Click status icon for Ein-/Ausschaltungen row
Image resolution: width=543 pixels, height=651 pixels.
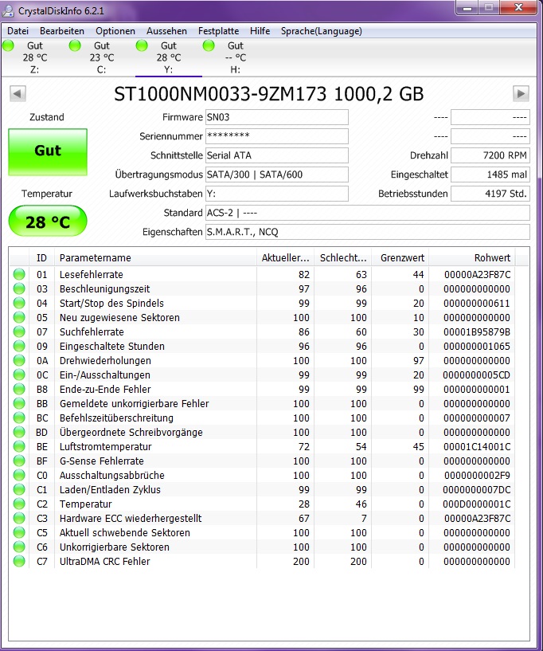(19, 375)
